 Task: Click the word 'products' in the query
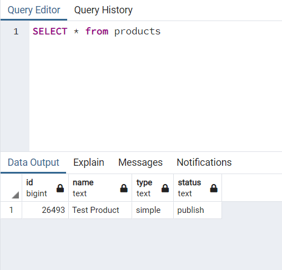pos(137,32)
